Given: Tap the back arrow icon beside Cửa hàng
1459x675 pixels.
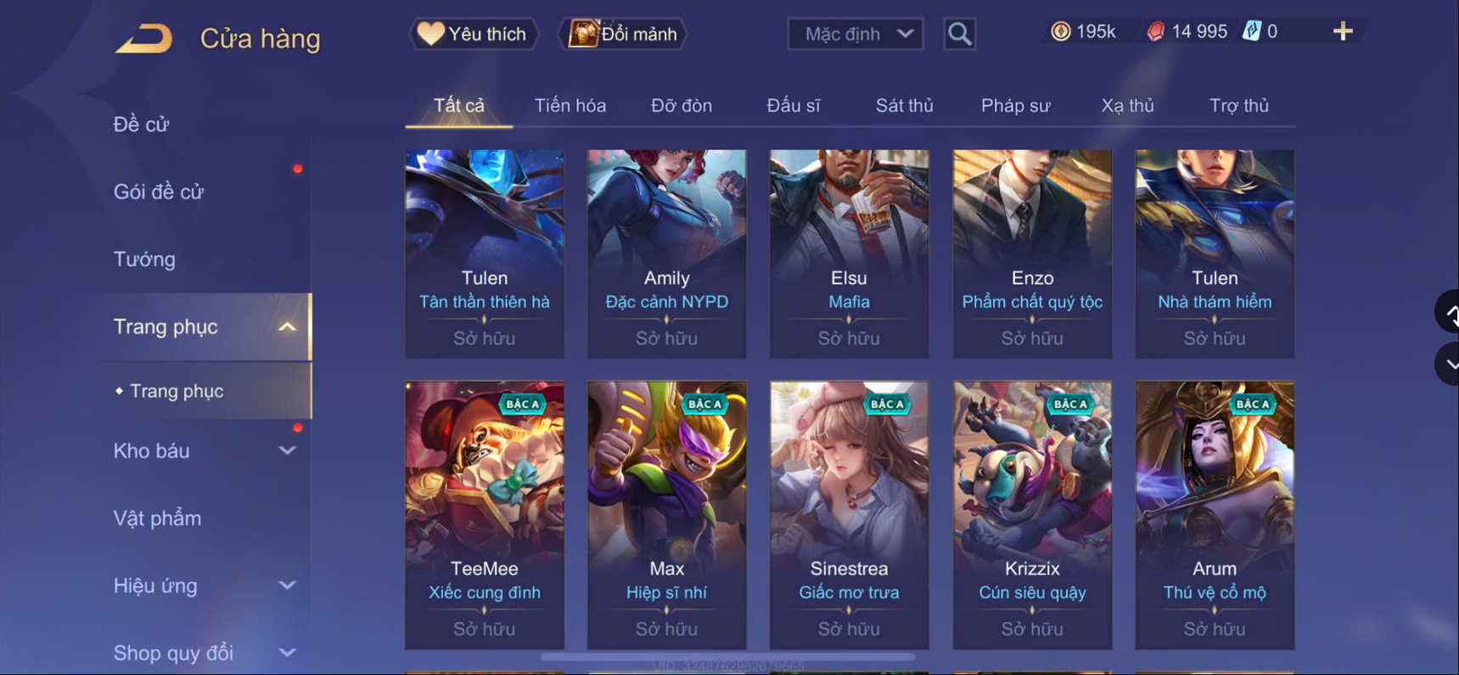Looking at the screenshot, I should 143,38.
